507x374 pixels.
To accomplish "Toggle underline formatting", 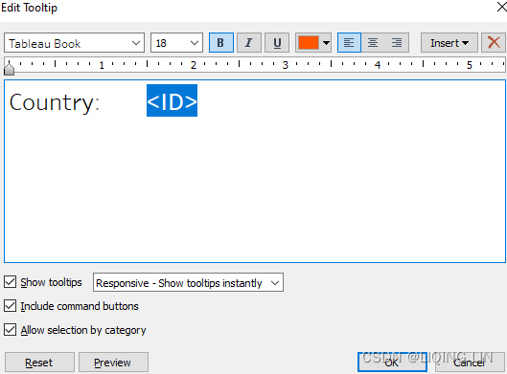I will pyautogui.click(x=277, y=43).
